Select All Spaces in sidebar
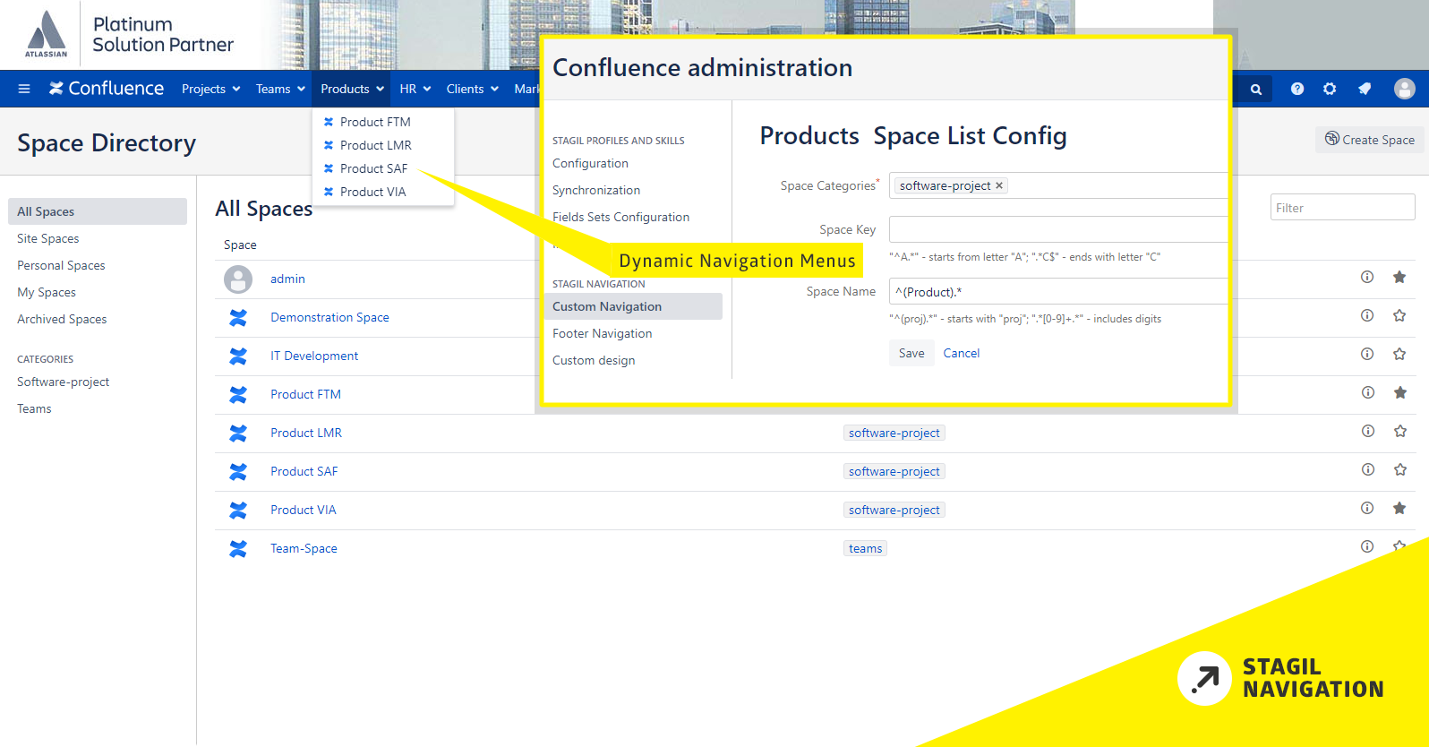This screenshot has height=747, width=1429. (98, 211)
